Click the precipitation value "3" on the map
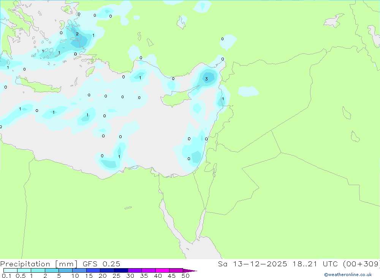Screen dimensions: 380x278 [x=206, y=79]
